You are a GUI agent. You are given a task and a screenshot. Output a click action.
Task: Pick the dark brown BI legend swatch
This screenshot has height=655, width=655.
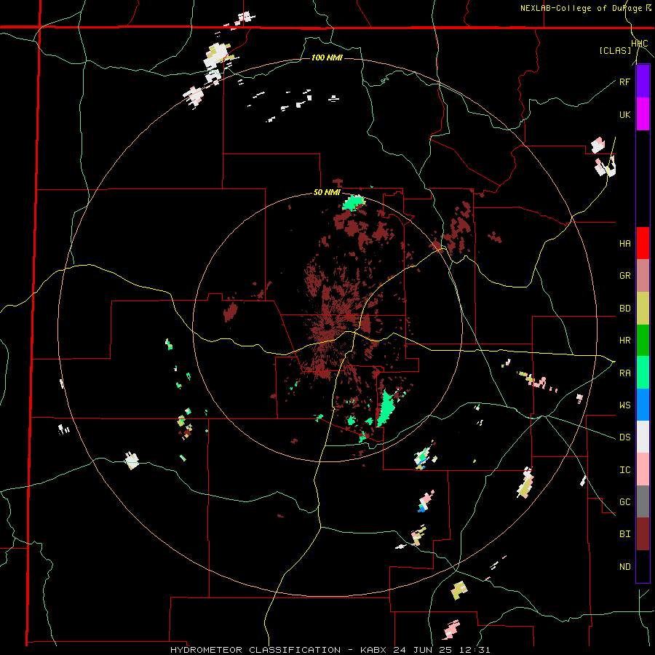pyautogui.click(x=643, y=534)
